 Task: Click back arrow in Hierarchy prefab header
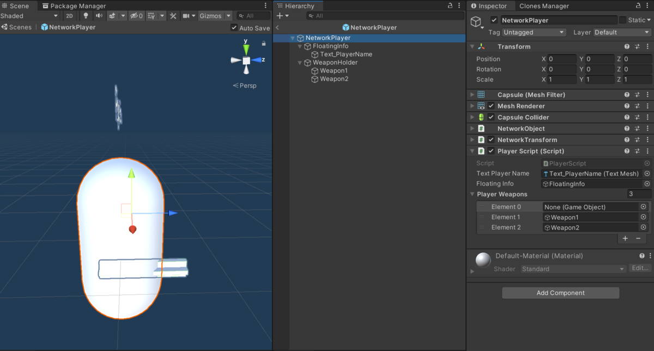coord(277,27)
